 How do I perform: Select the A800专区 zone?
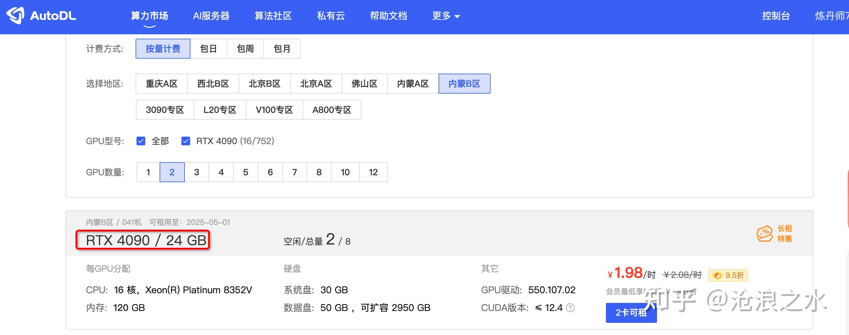(332, 110)
